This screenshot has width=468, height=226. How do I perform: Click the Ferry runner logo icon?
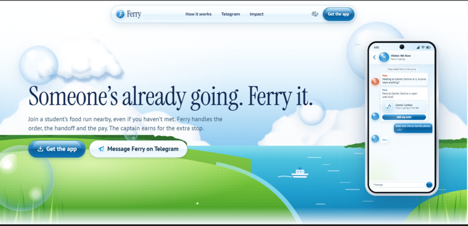click(120, 14)
